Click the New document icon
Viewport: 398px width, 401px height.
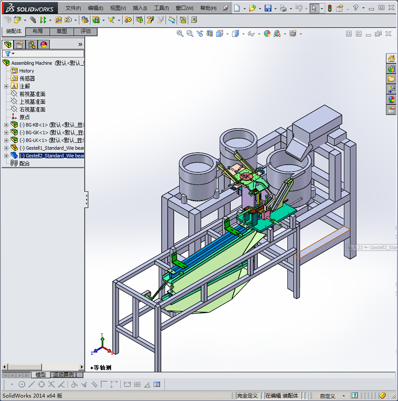click(238, 8)
